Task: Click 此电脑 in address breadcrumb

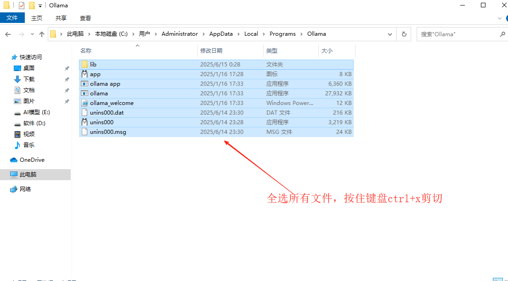Action: tap(75, 34)
